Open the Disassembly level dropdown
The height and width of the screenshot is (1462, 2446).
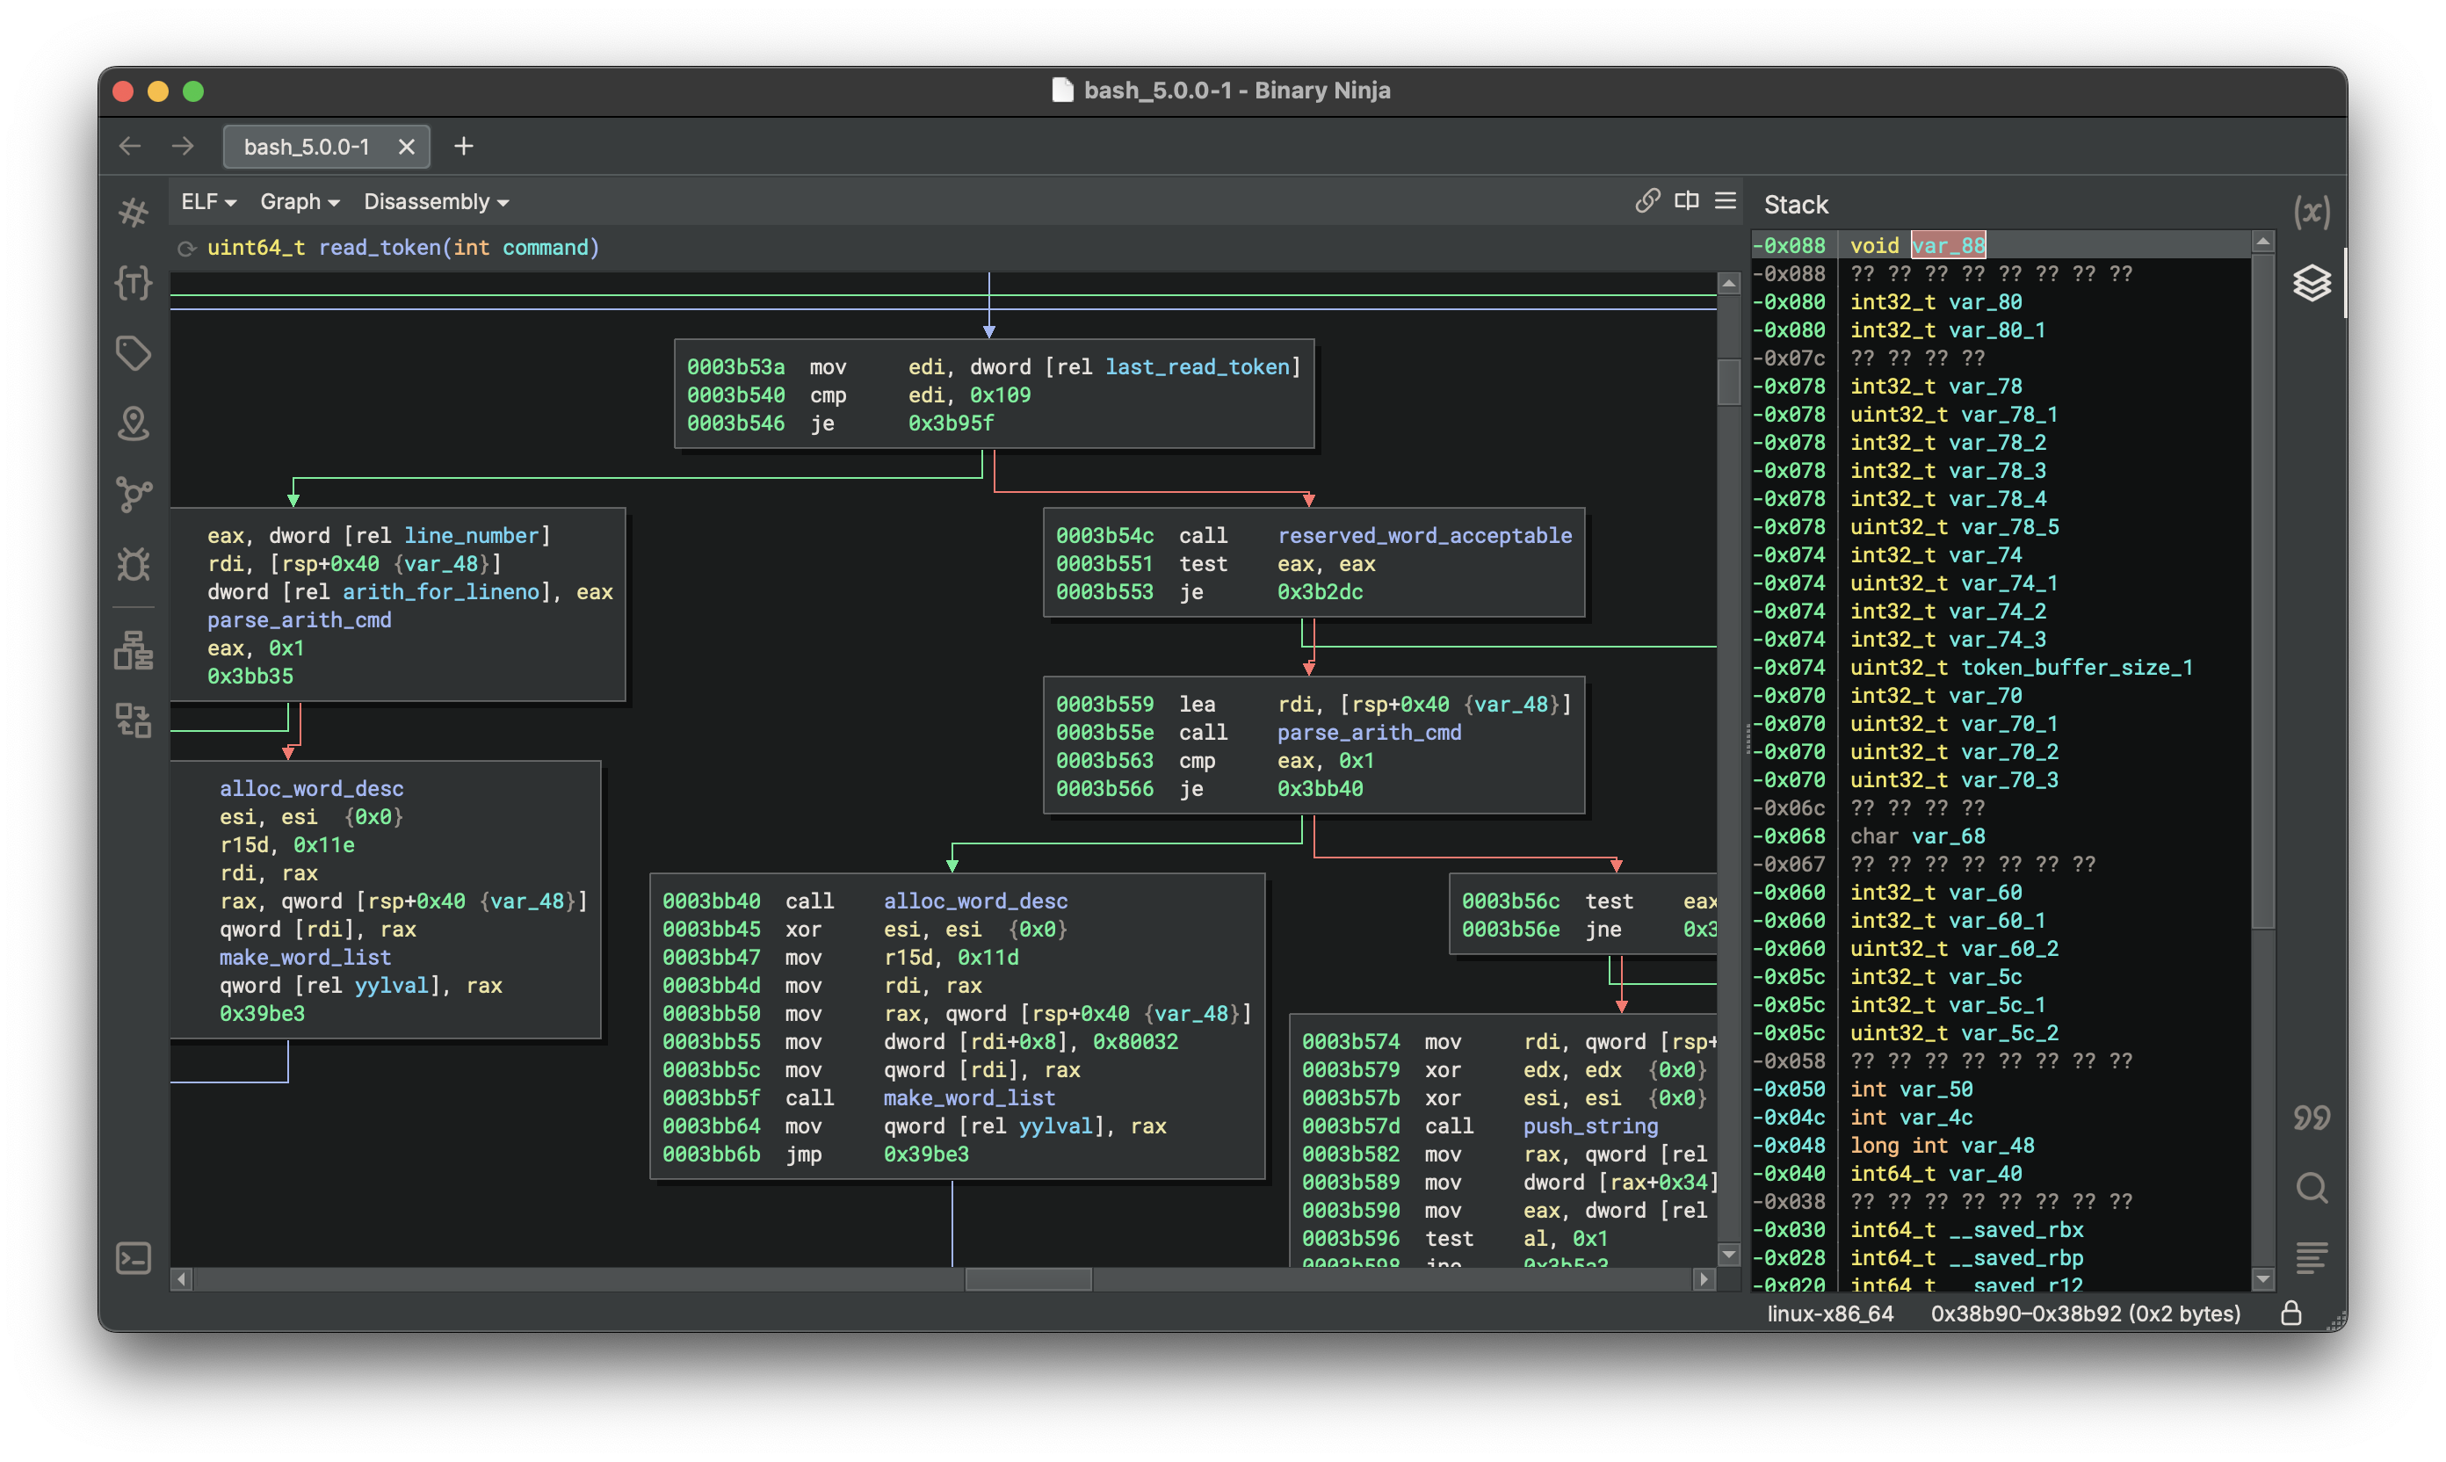tap(436, 202)
